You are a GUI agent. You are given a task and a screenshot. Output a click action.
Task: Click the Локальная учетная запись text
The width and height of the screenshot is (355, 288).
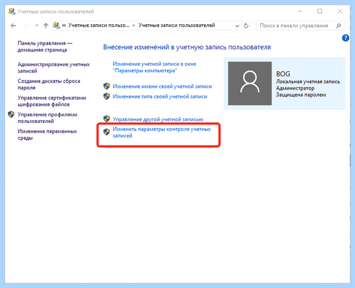[x=308, y=82]
